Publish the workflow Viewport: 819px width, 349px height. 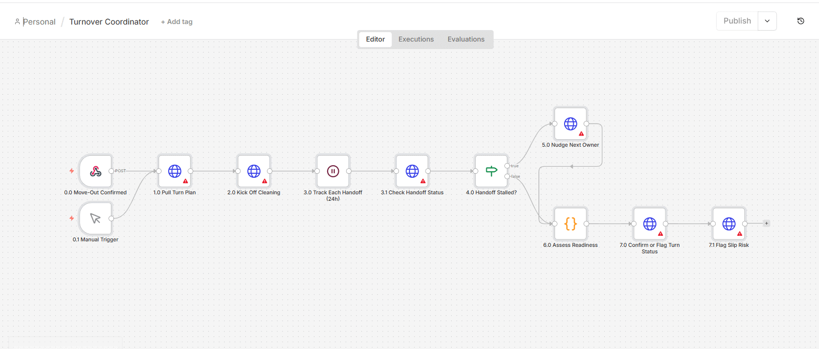point(737,21)
